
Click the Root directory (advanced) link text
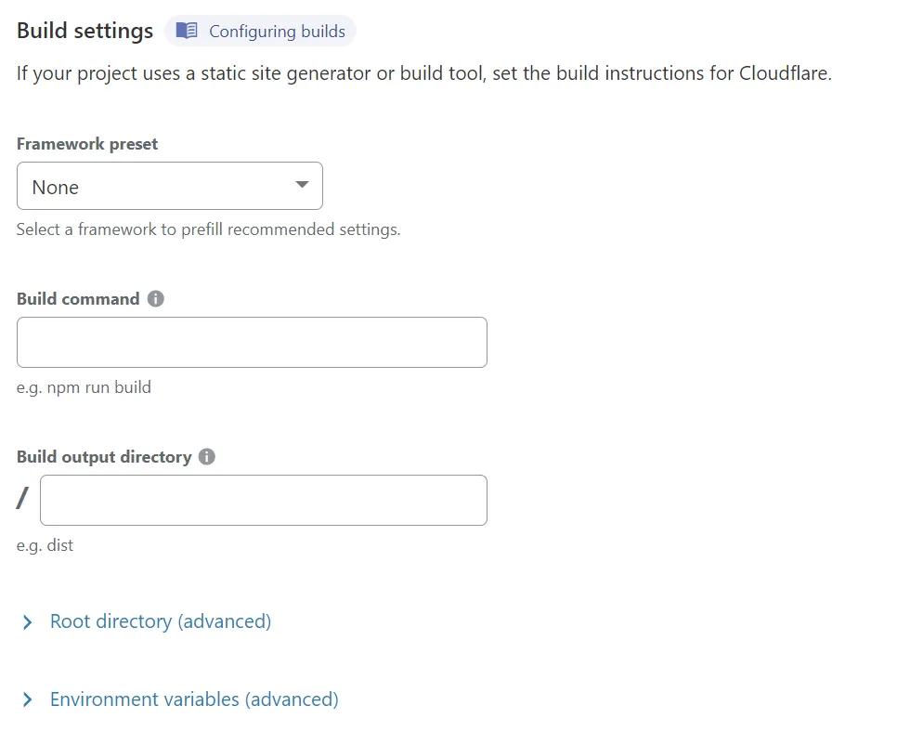point(160,621)
